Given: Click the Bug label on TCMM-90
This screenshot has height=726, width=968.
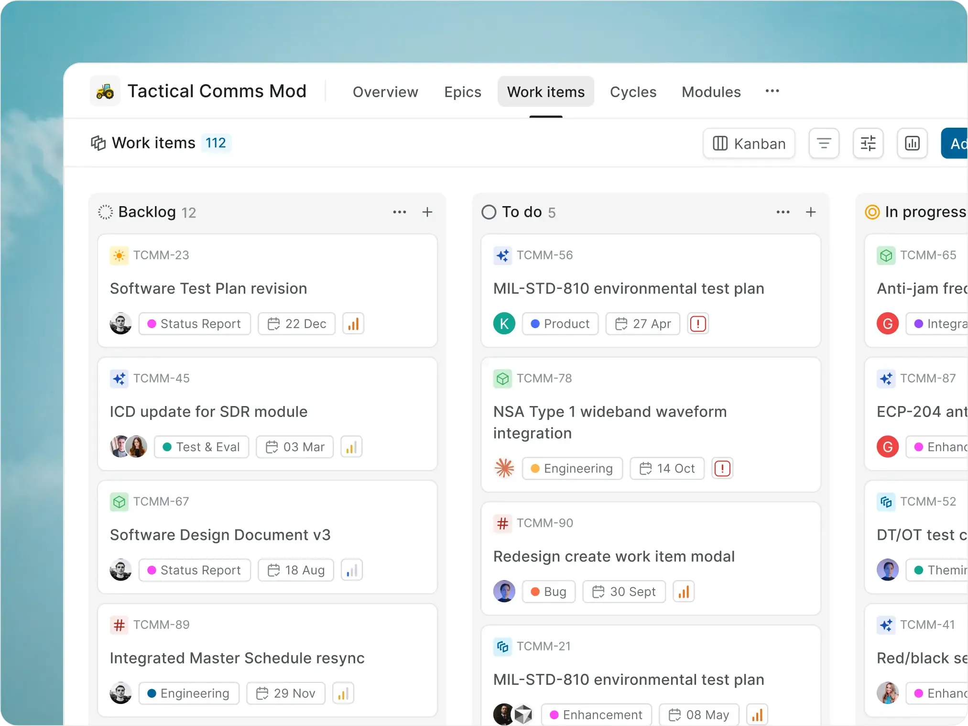Looking at the screenshot, I should [549, 592].
